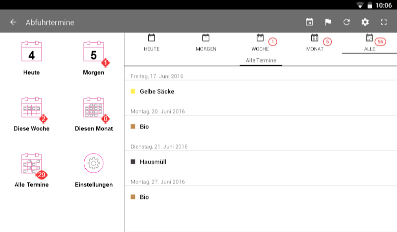Switch to the MONAT tab
Viewport: 397px width, 232px height.
click(x=315, y=43)
